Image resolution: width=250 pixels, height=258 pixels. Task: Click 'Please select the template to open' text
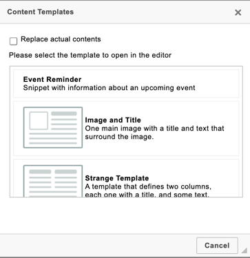pyautogui.click(x=90, y=55)
